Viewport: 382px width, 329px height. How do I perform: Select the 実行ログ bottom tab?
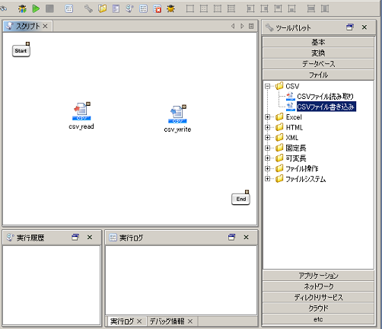(122, 321)
